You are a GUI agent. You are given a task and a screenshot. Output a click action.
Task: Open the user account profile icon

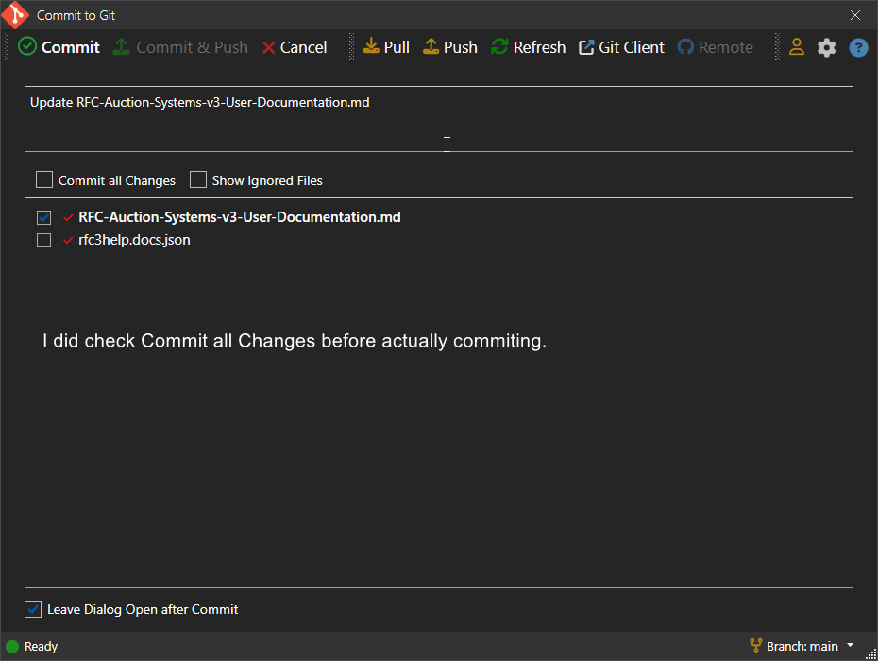click(x=797, y=47)
